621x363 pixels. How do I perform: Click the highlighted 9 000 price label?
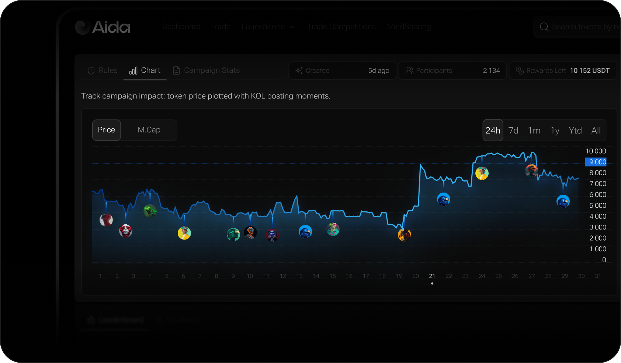click(596, 162)
